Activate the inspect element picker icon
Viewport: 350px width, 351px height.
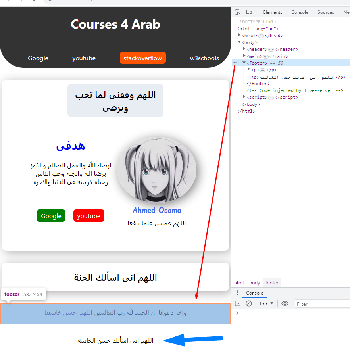point(238,12)
